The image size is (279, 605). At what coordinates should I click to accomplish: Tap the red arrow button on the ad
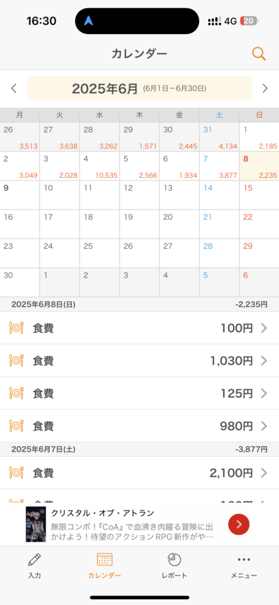coord(239,524)
